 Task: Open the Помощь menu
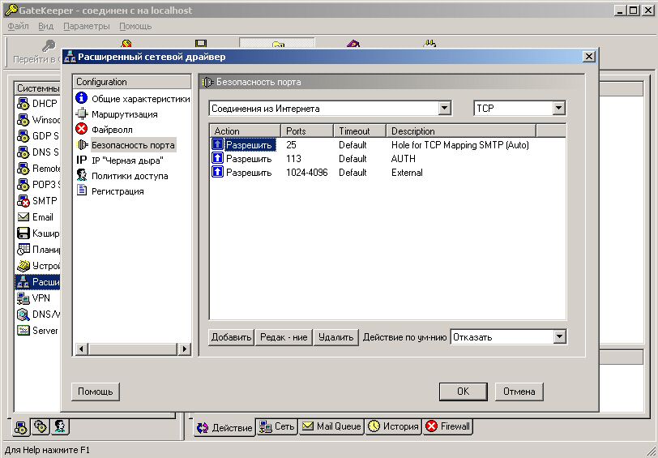pos(135,26)
